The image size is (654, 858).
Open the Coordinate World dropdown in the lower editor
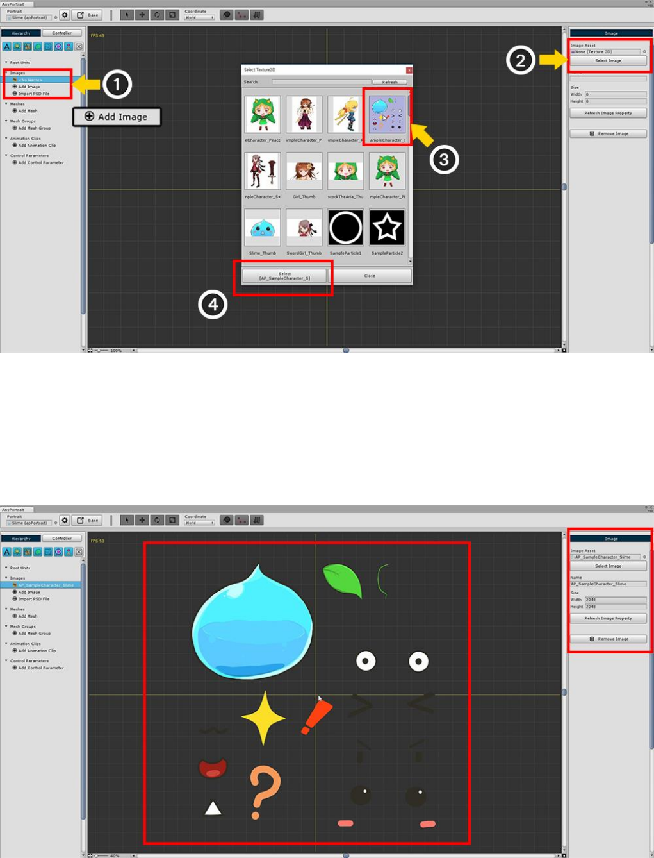click(x=200, y=523)
